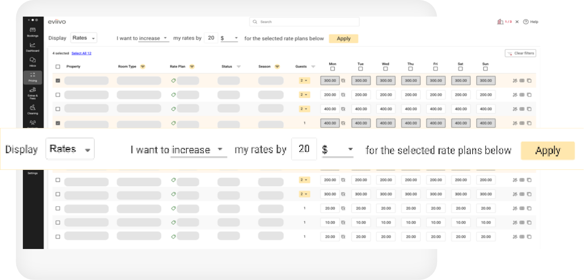Toggle header checkbox beside Property
The width and height of the screenshot is (584, 280).
pos(58,67)
